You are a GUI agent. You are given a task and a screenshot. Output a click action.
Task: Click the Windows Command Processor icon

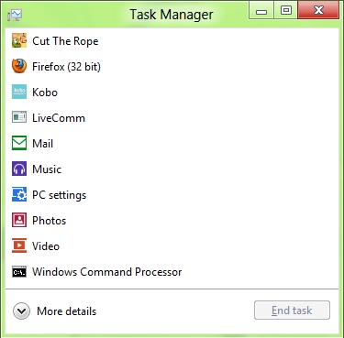click(x=19, y=272)
